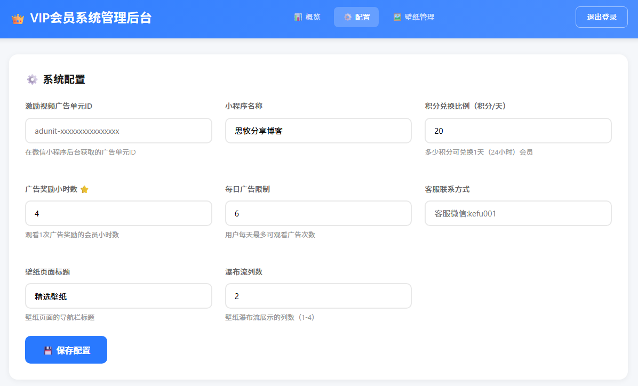Click the 激励视频广告单元ID input field
Screen dimensions: 638x386
pos(118,131)
